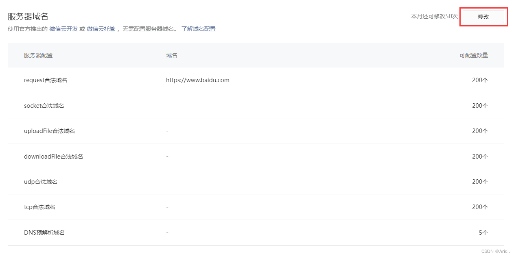Image resolution: width=516 pixels, height=257 pixels.
Task: Select the udp合法域名 row label
Action: point(41,182)
